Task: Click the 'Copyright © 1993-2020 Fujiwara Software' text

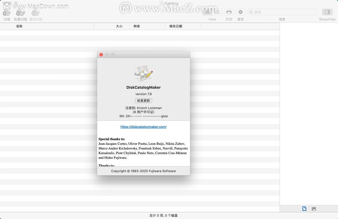Action: pyautogui.click(x=144, y=171)
